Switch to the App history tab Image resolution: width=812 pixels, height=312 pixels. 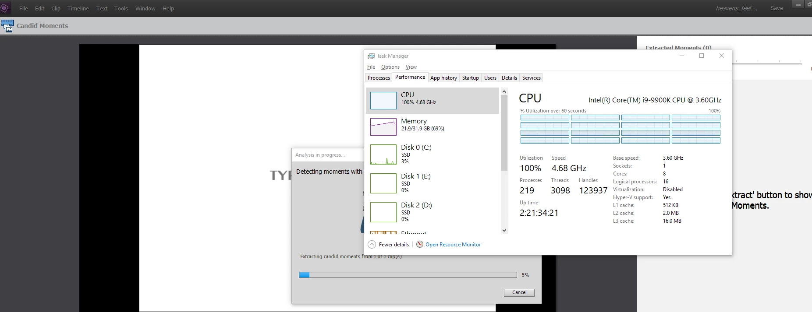pos(443,78)
